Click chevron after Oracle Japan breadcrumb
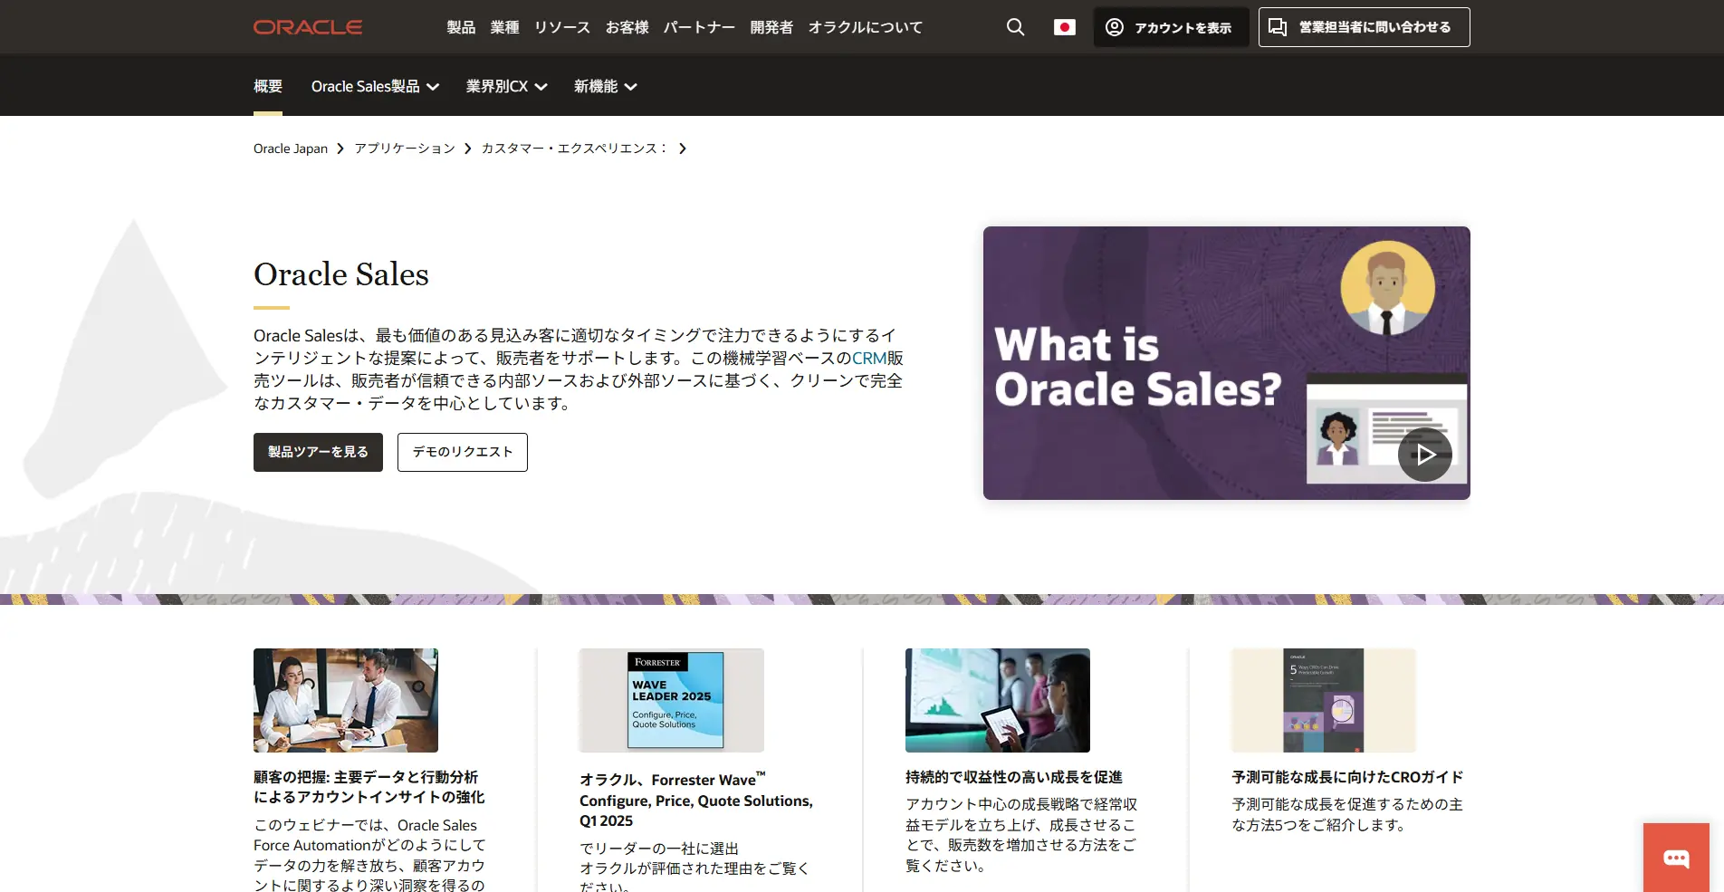 (x=340, y=149)
